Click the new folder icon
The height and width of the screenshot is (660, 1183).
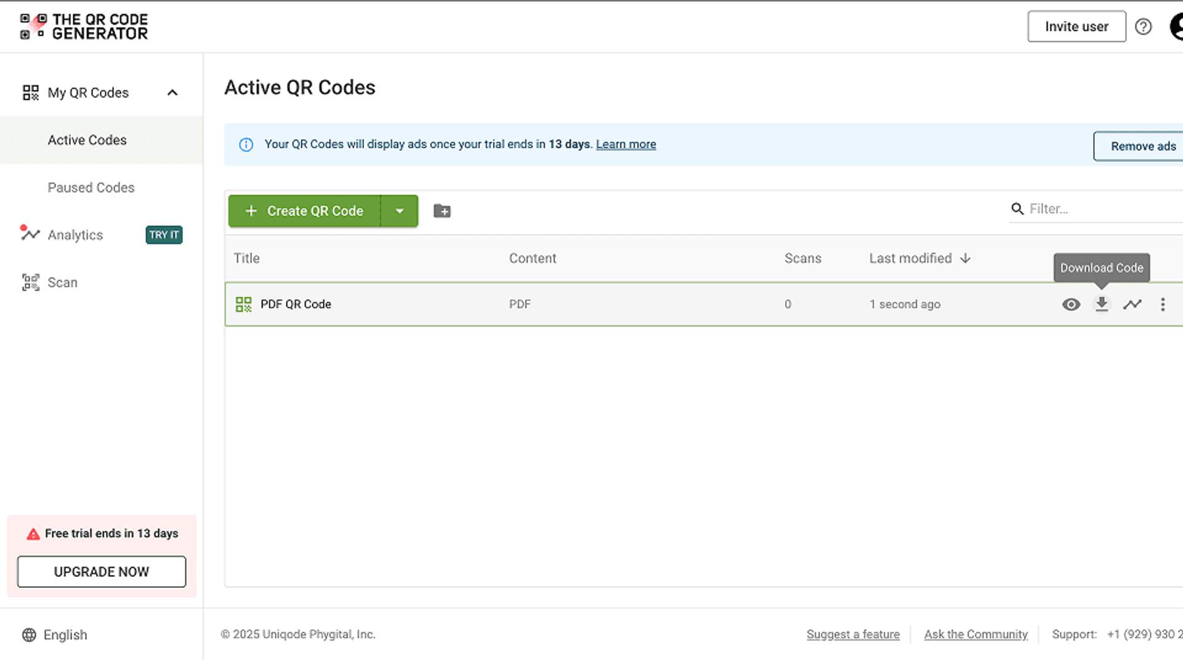click(x=442, y=211)
